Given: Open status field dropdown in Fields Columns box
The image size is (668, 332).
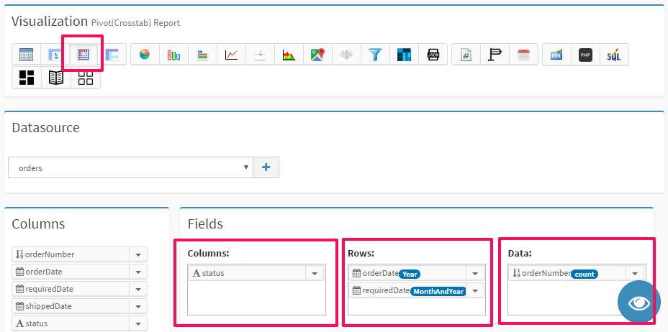Looking at the screenshot, I should (x=315, y=273).
